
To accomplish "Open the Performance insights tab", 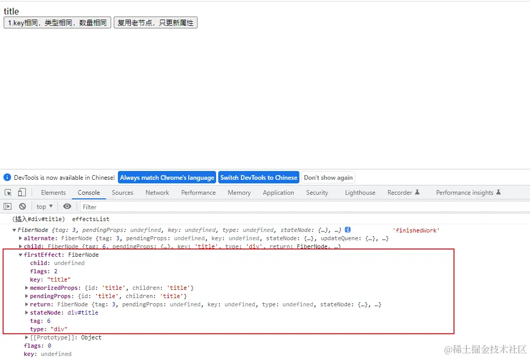I will [x=468, y=193].
